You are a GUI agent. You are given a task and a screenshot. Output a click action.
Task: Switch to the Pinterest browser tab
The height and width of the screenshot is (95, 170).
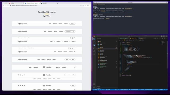tap(16, 3)
